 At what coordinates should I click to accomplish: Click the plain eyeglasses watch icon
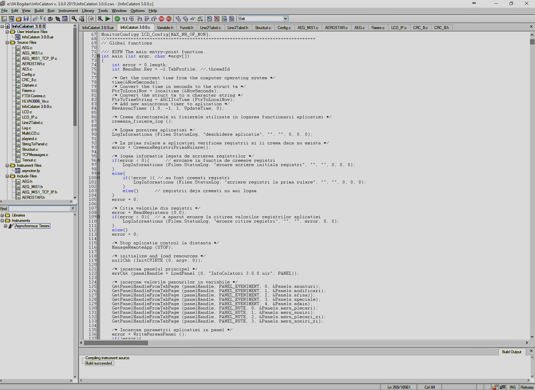[x=193, y=19]
